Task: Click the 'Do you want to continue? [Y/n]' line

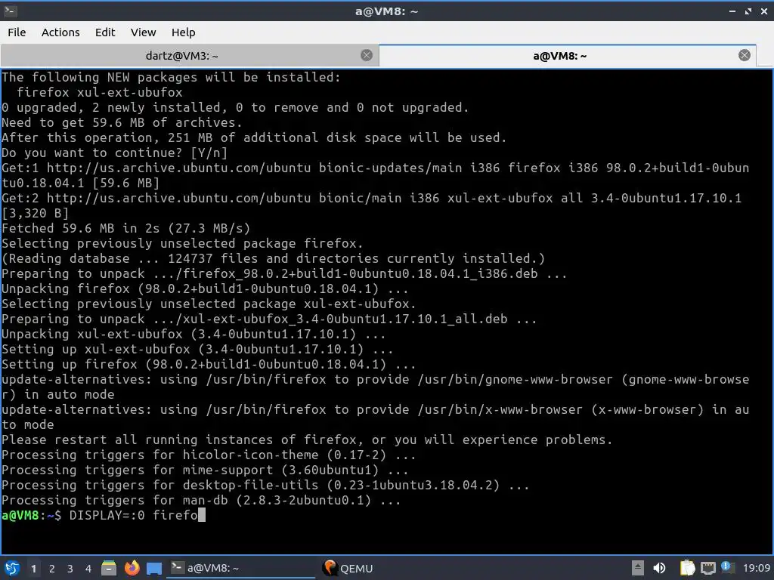Action: pos(115,153)
